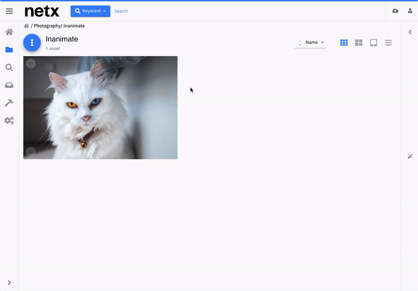Switch to large grid view
The height and width of the screenshot is (291, 418).
pos(359,42)
